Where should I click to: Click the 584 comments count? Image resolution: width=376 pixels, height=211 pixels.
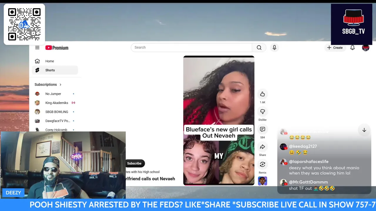pos(262,137)
